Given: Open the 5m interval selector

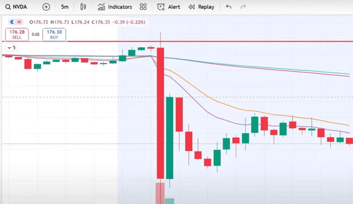Looking at the screenshot, I should [x=65, y=7].
